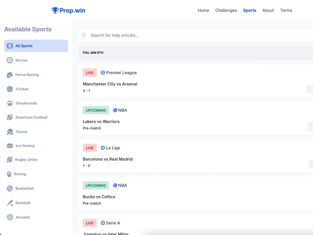Select the Sports nav item
The height and width of the screenshot is (235, 313).
click(249, 10)
